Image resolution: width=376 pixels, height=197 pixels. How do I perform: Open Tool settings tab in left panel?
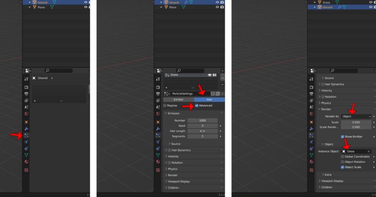[x=26, y=79]
